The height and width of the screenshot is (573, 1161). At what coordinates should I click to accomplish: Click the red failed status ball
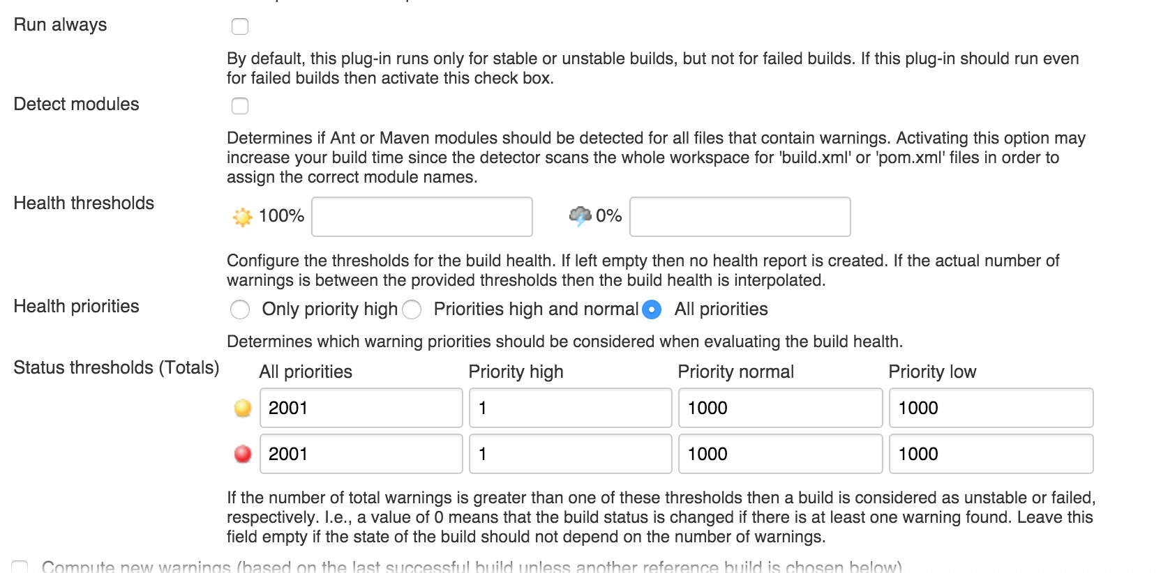point(243,454)
